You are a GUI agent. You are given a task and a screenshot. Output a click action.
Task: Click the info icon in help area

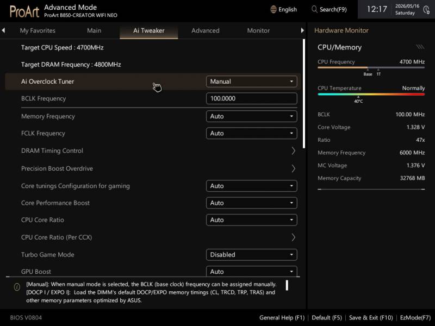[x=17, y=287]
